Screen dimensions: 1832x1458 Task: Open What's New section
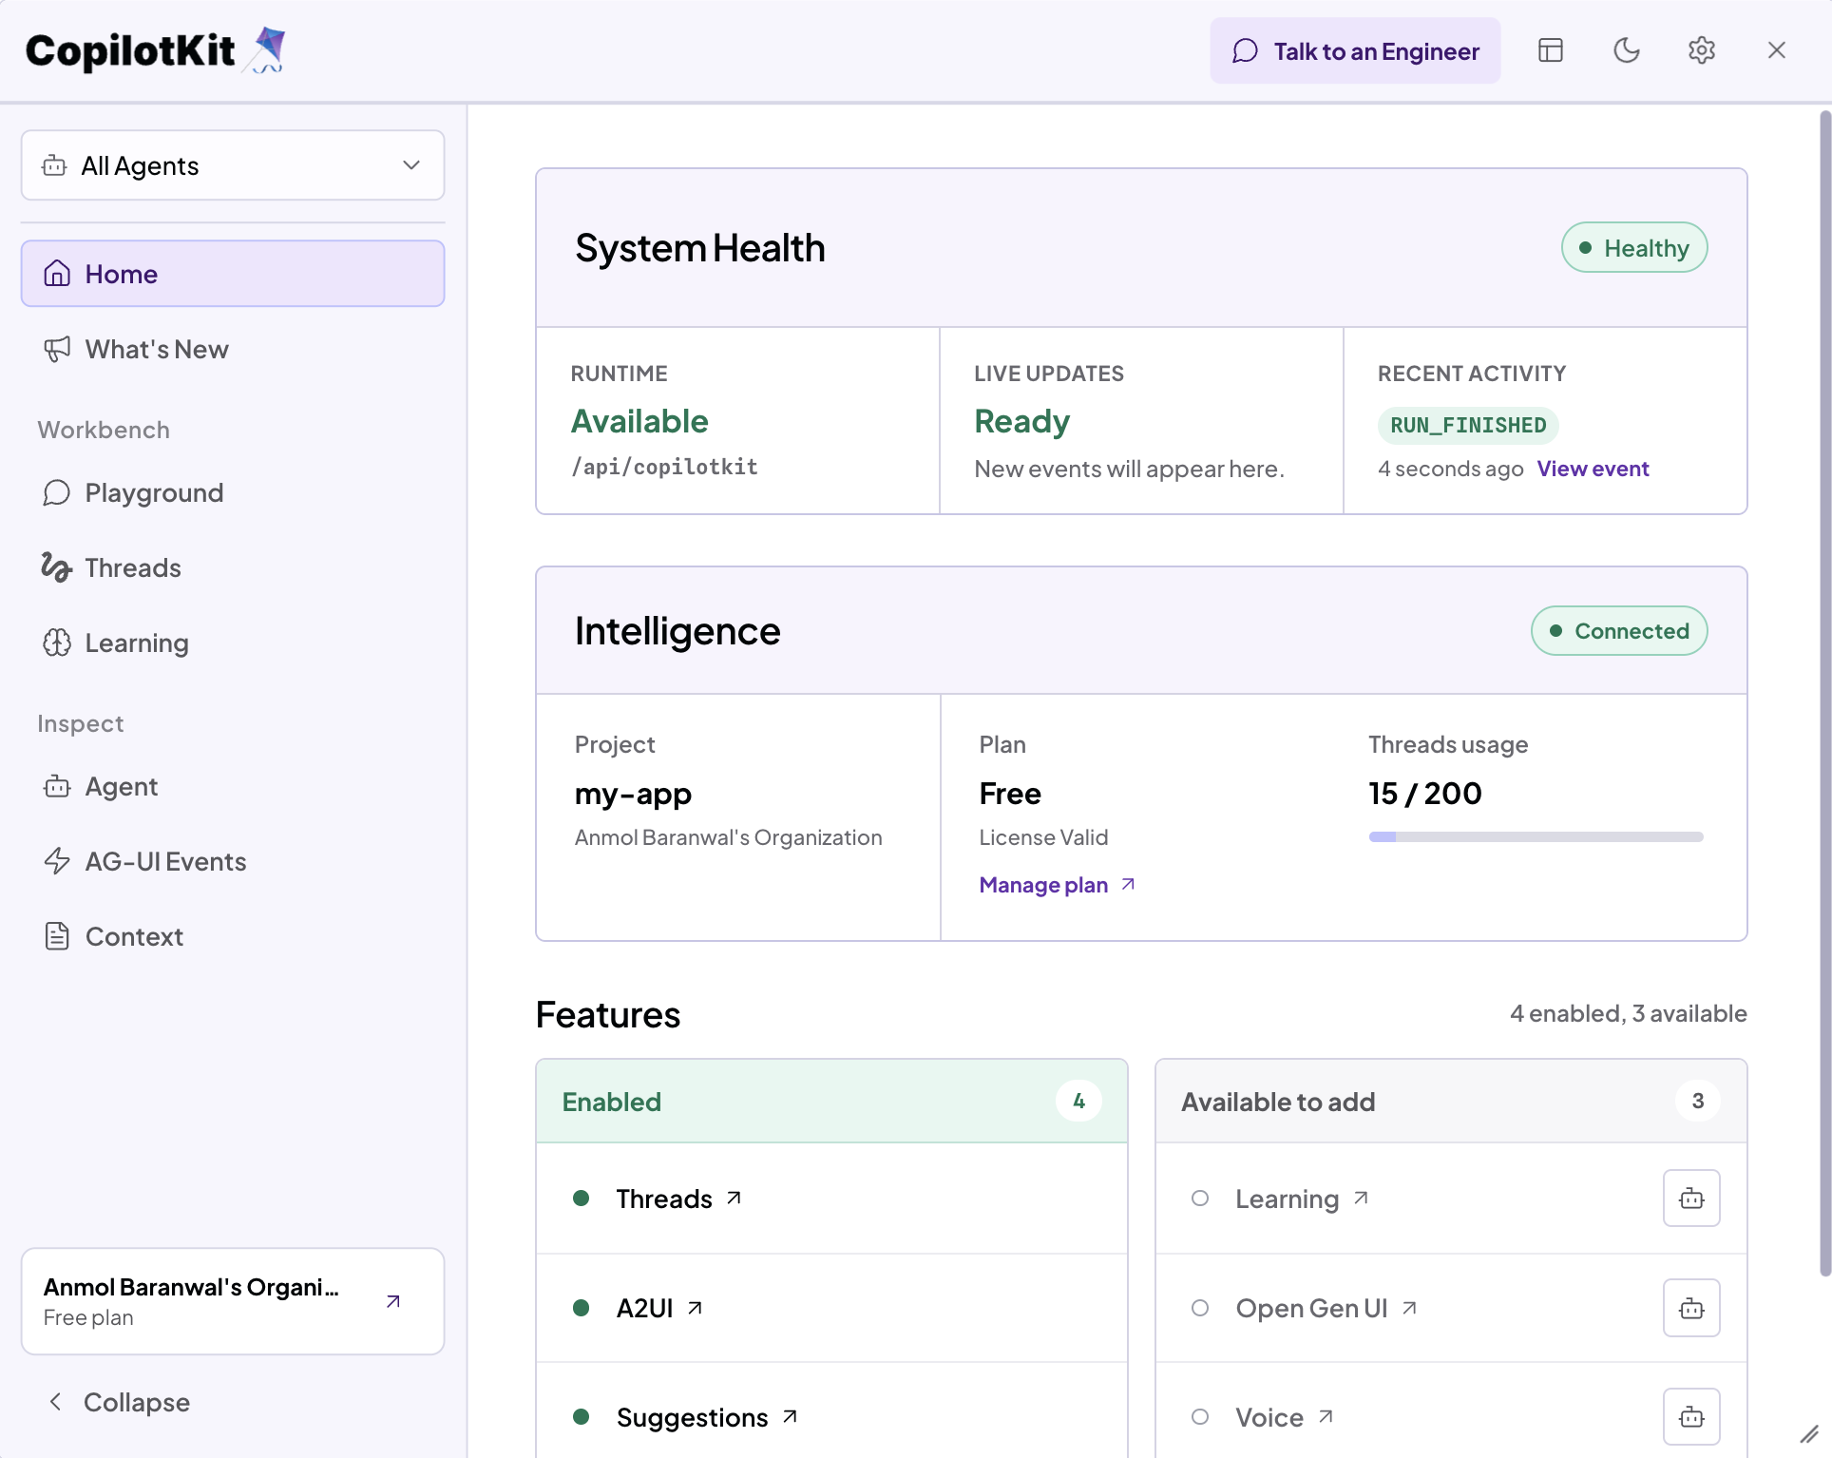[x=233, y=349]
